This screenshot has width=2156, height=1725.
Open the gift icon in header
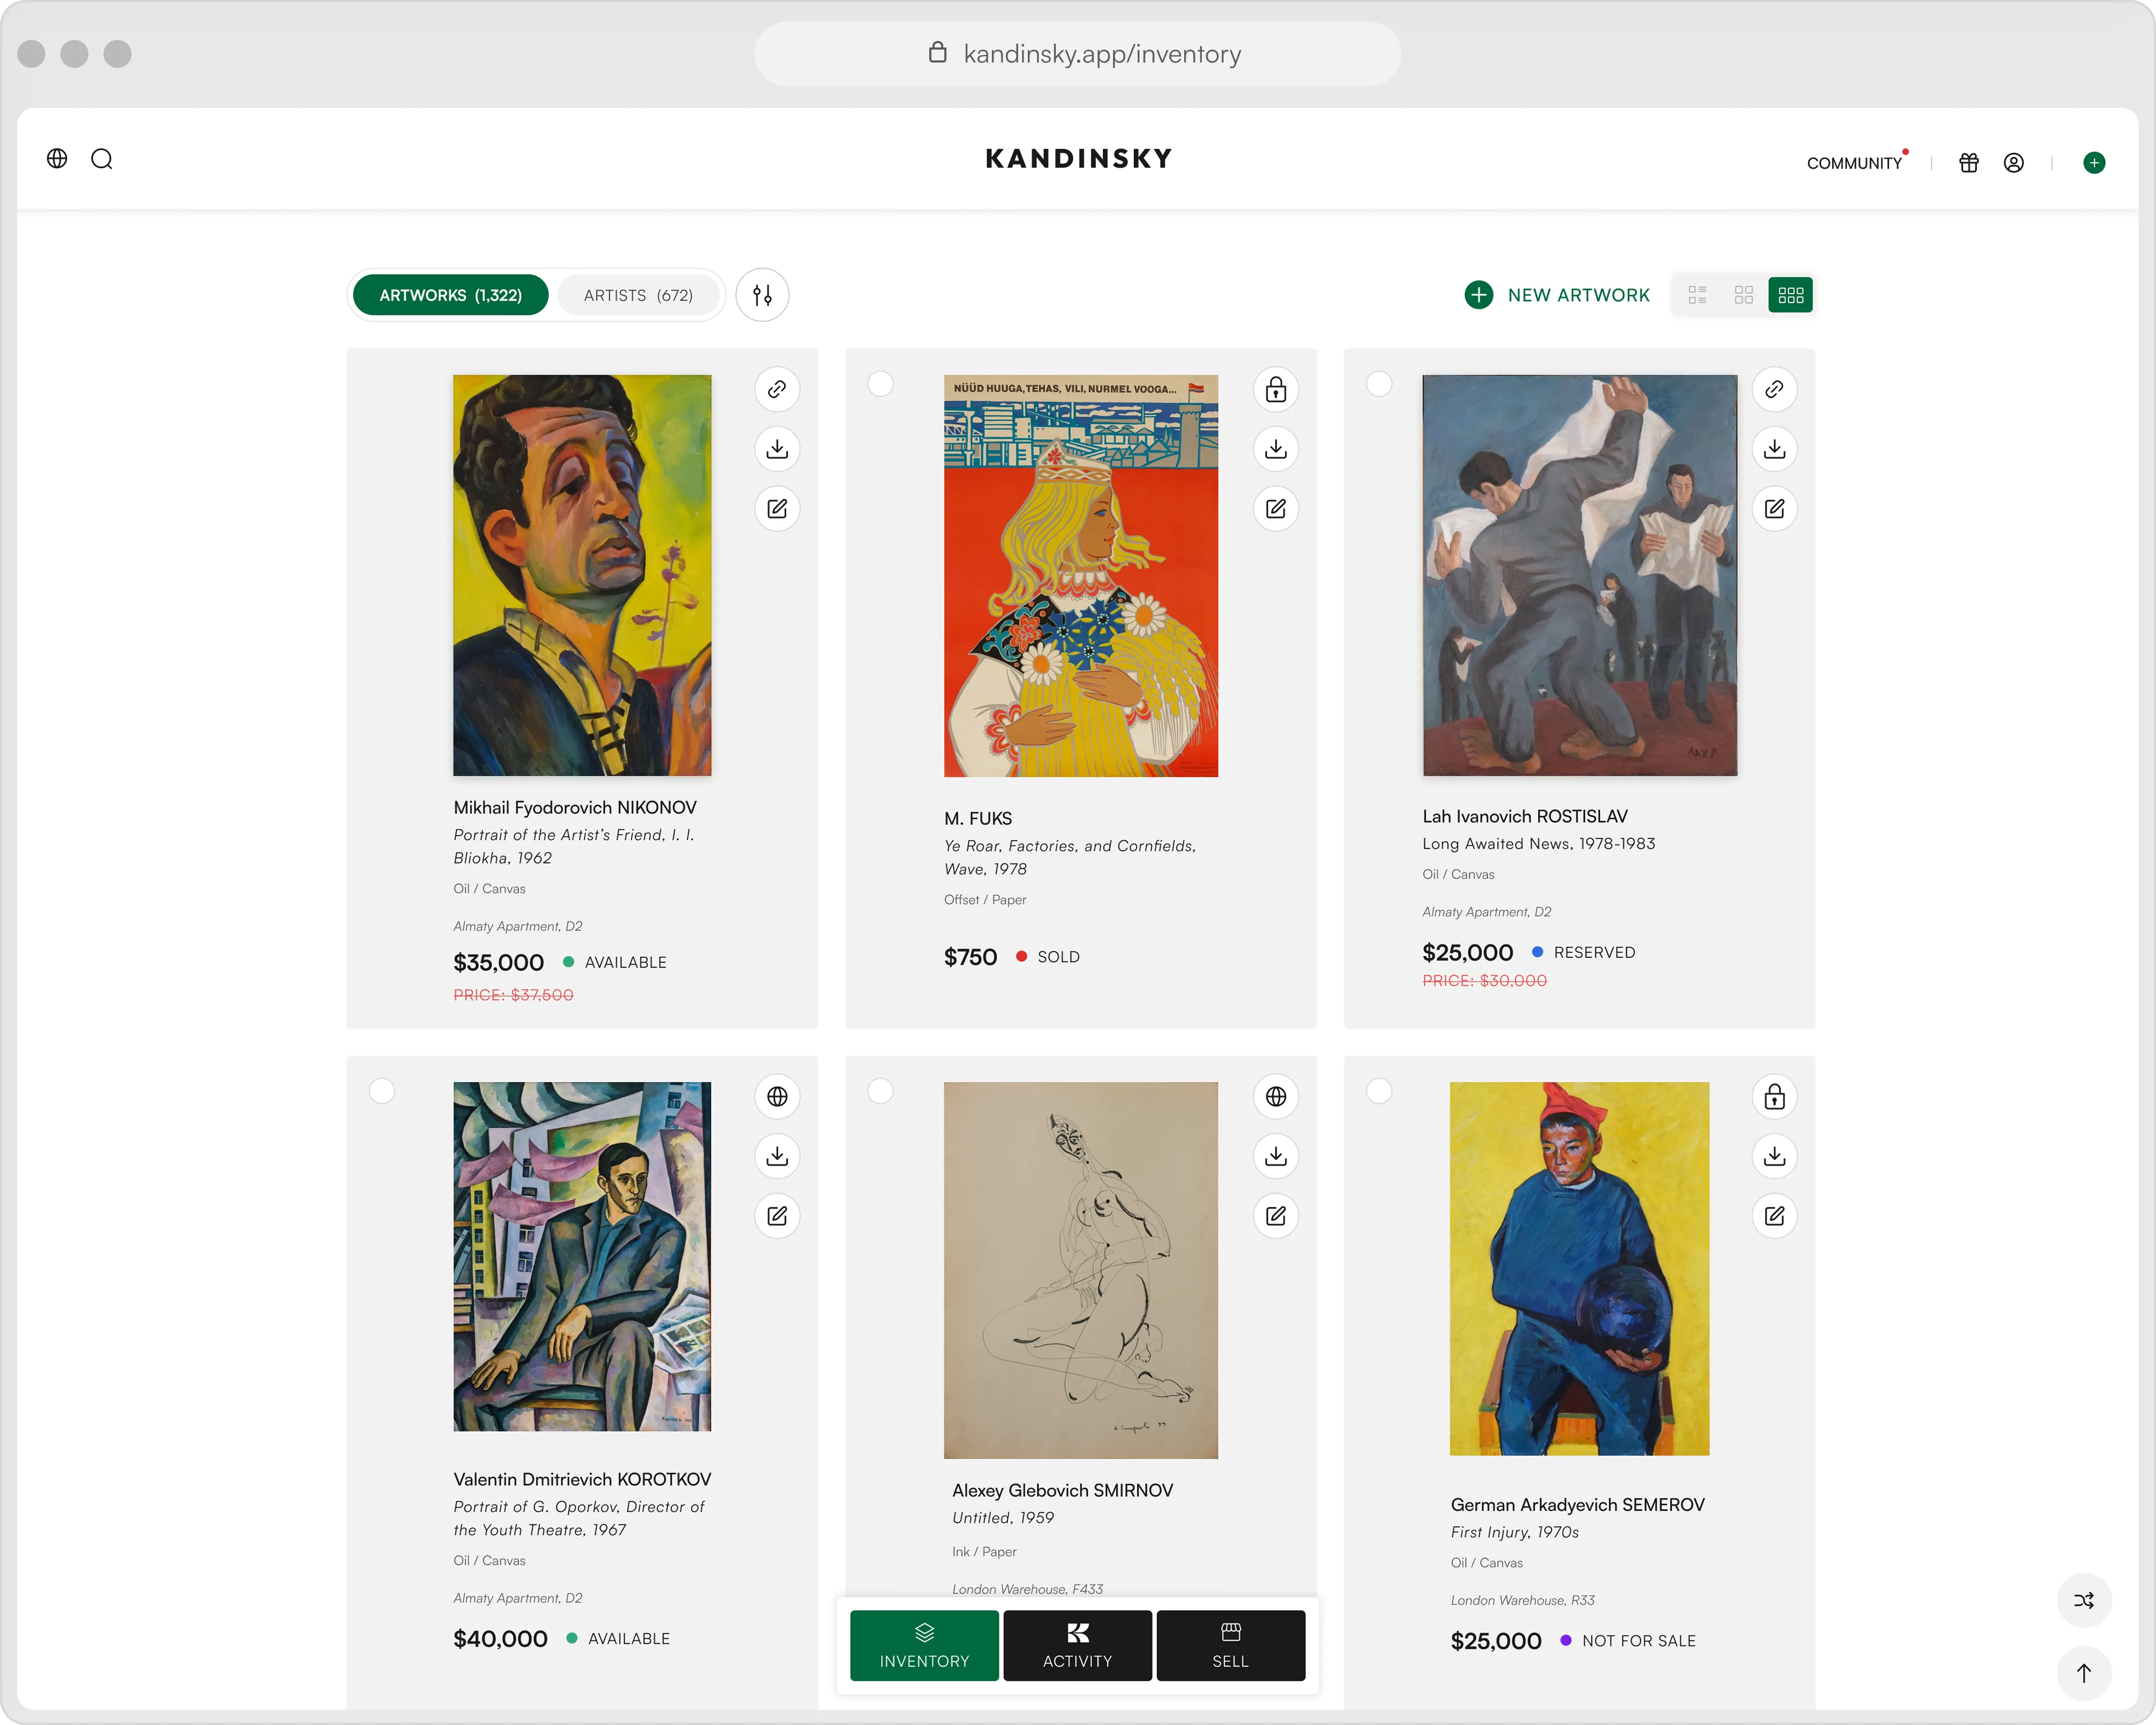[x=1968, y=163]
